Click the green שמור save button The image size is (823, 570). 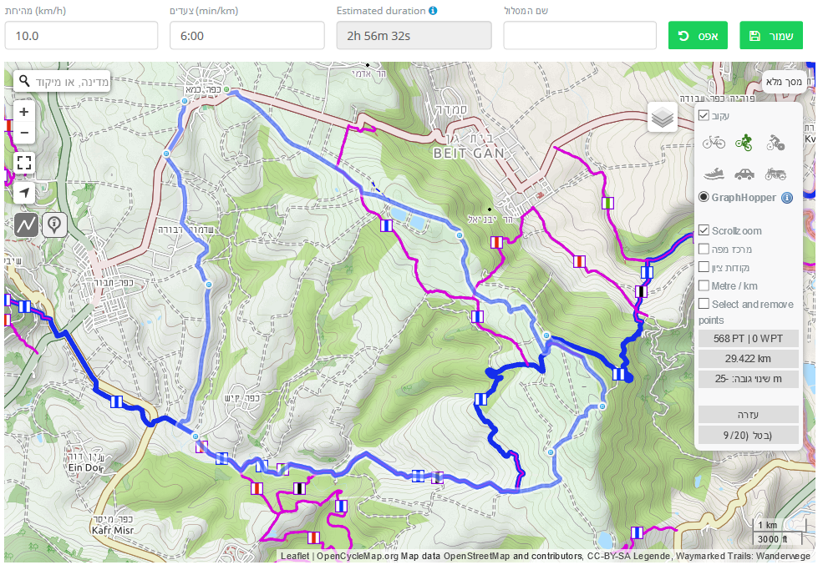(771, 36)
